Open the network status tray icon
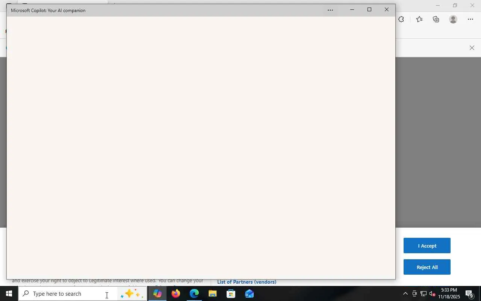This screenshot has width=481, height=301. [x=424, y=293]
